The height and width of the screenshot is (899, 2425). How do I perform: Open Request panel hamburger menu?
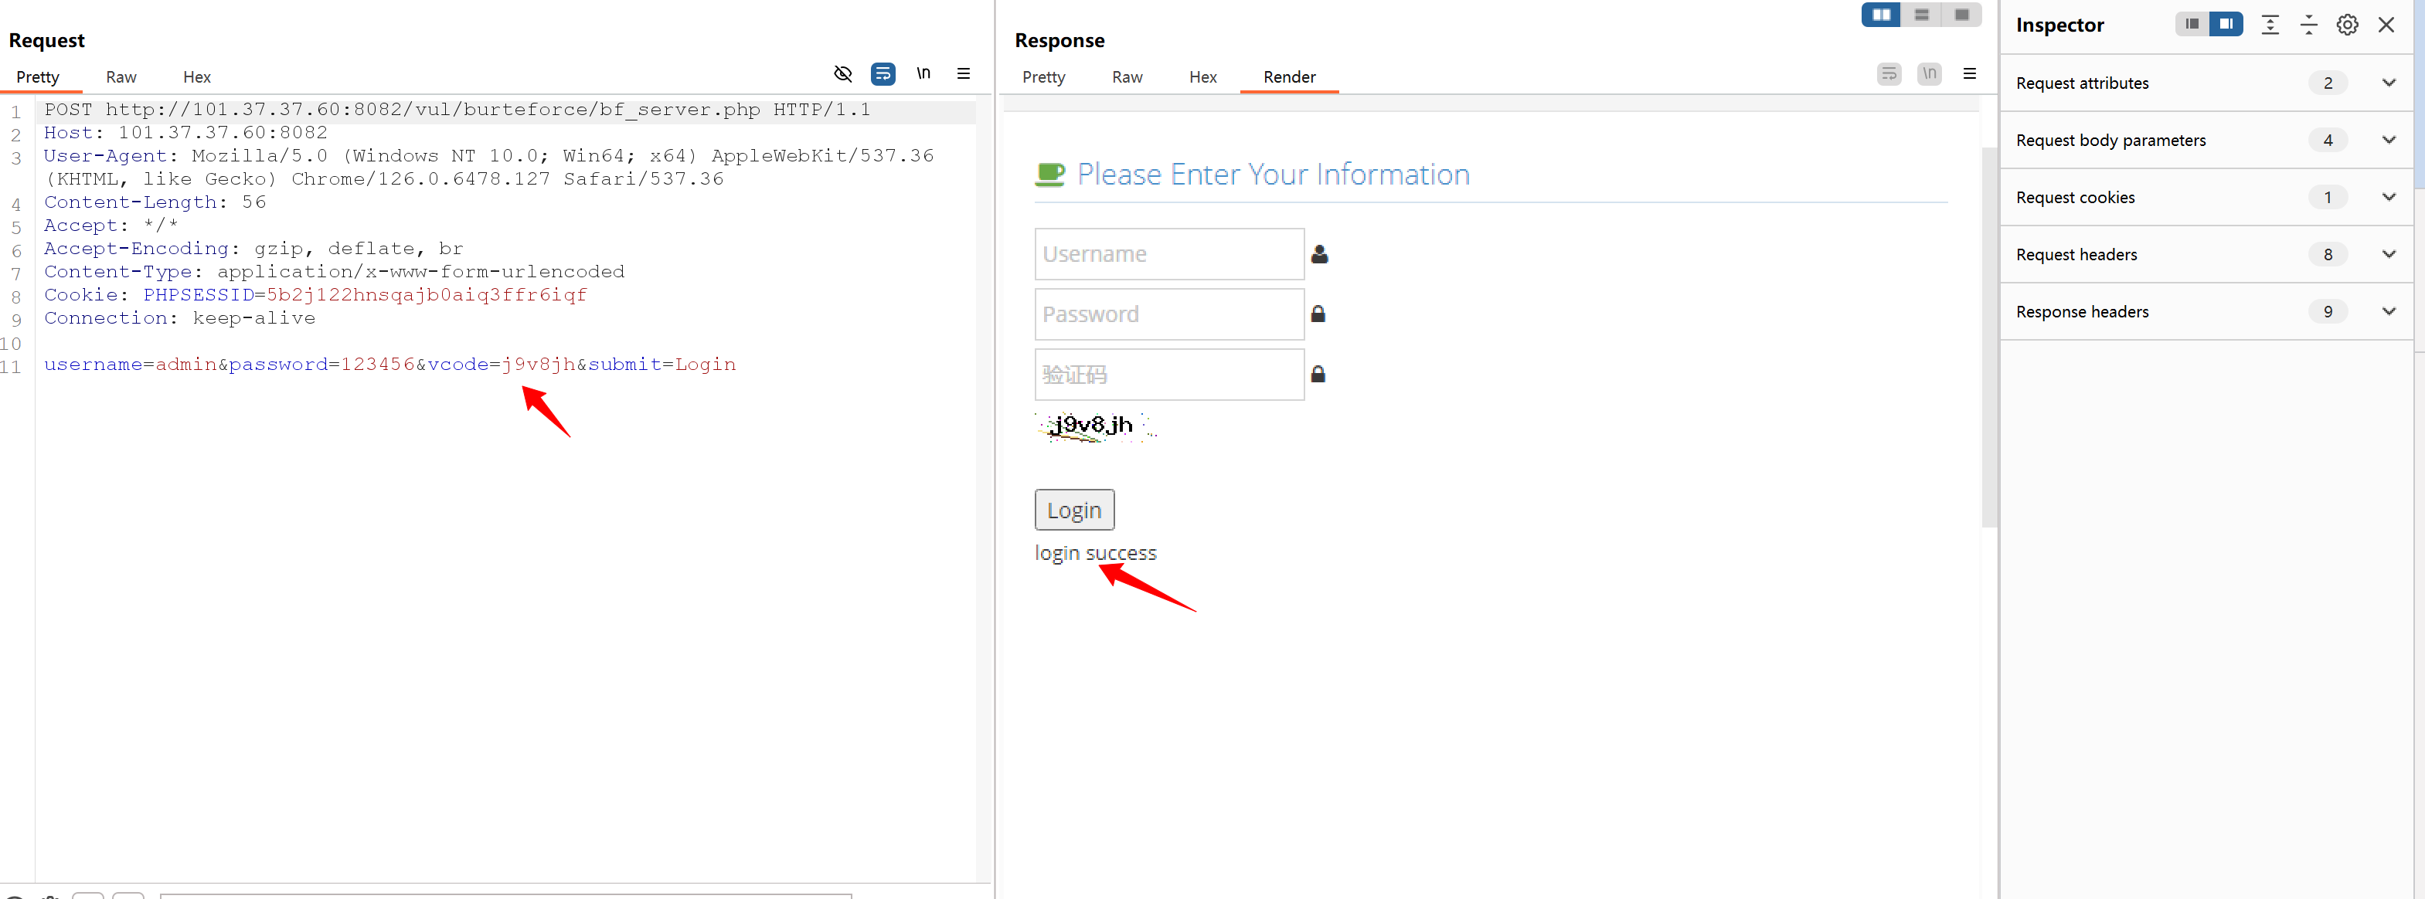coord(963,73)
